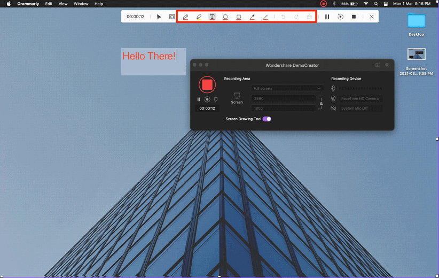Open the Apple menu
Screen dimensions: 439x278
9,4
